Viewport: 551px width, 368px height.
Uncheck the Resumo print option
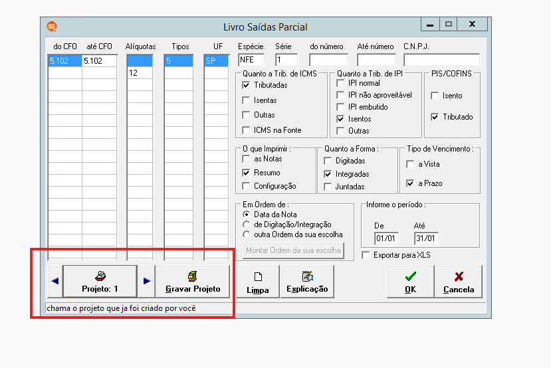[x=247, y=173]
